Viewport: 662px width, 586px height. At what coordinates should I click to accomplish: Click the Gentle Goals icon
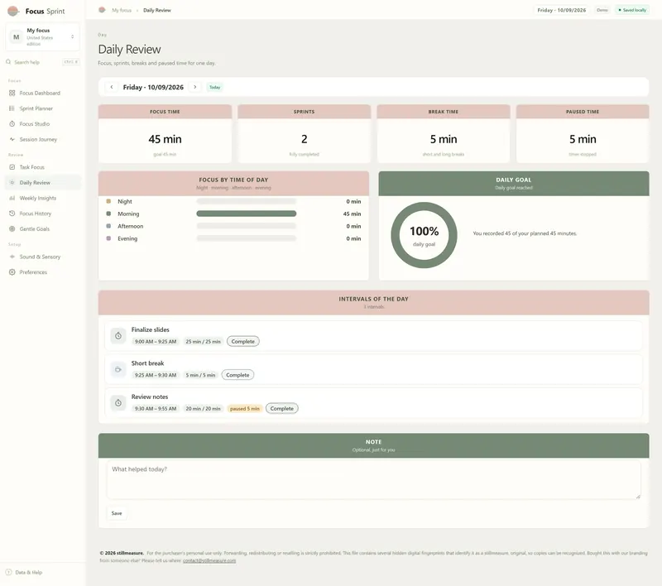pos(12,228)
